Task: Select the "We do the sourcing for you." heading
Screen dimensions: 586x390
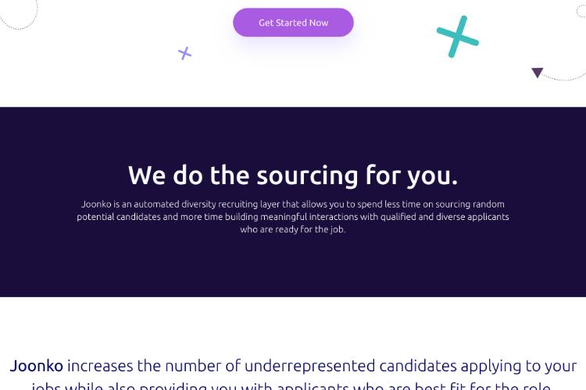Action: (x=293, y=175)
